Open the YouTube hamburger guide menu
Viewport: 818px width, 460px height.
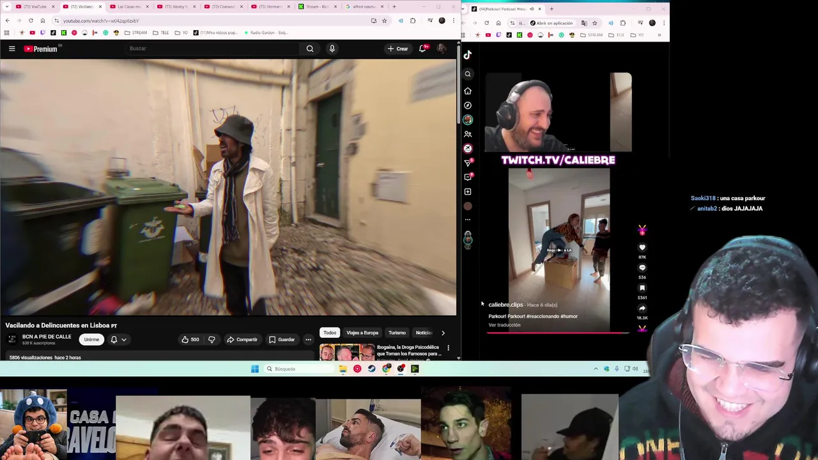[12, 49]
